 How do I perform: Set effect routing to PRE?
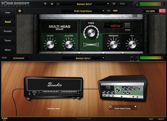coord(109,11)
